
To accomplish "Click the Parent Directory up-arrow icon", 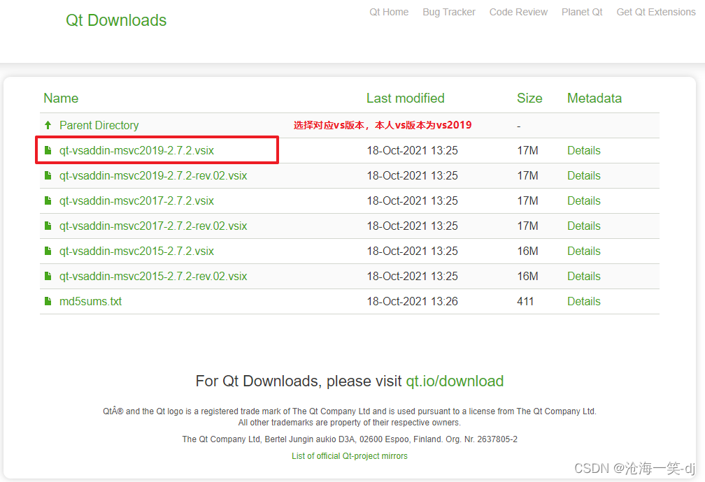I will tap(48, 125).
